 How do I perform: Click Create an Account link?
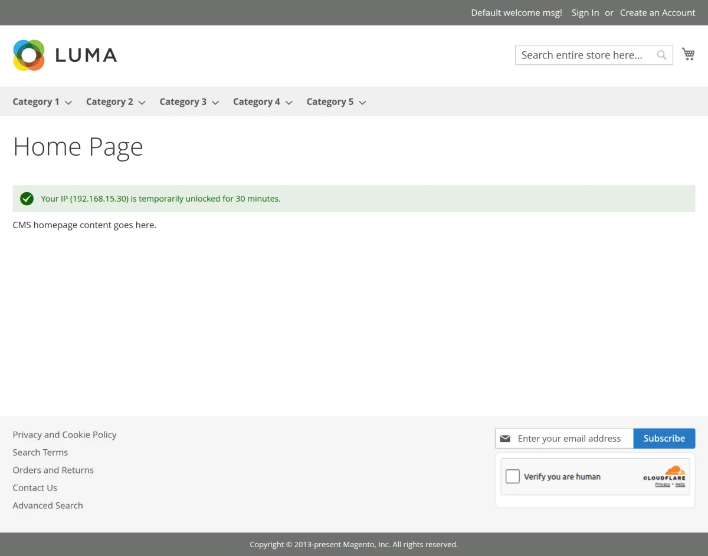(657, 12)
